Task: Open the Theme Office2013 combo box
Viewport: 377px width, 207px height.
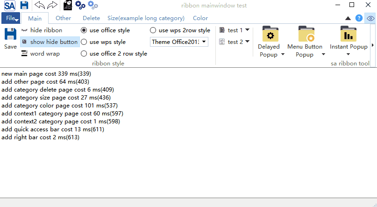Action: click(x=179, y=42)
